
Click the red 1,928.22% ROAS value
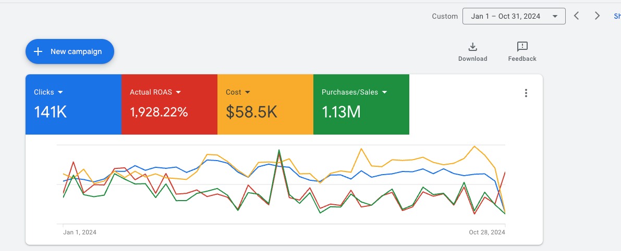pyautogui.click(x=159, y=112)
